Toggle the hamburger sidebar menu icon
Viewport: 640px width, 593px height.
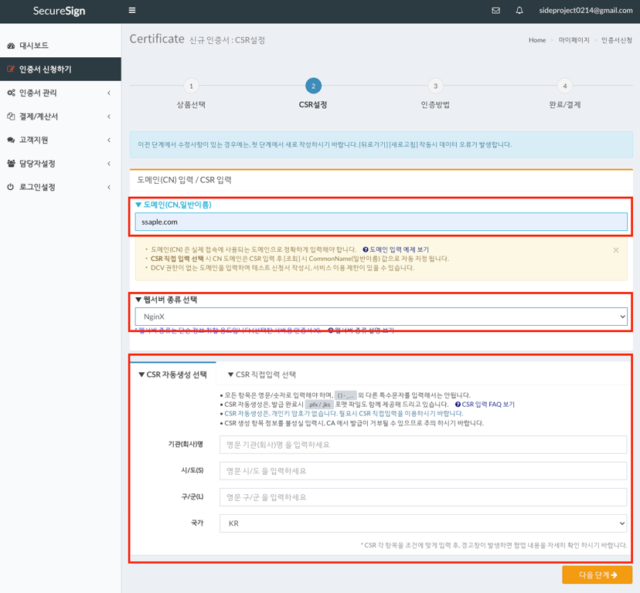coord(132,10)
